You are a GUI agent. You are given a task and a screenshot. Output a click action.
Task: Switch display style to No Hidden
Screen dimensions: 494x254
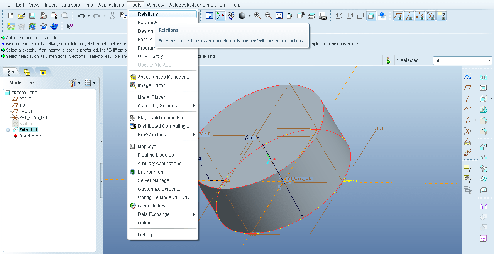tap(360, 16)
